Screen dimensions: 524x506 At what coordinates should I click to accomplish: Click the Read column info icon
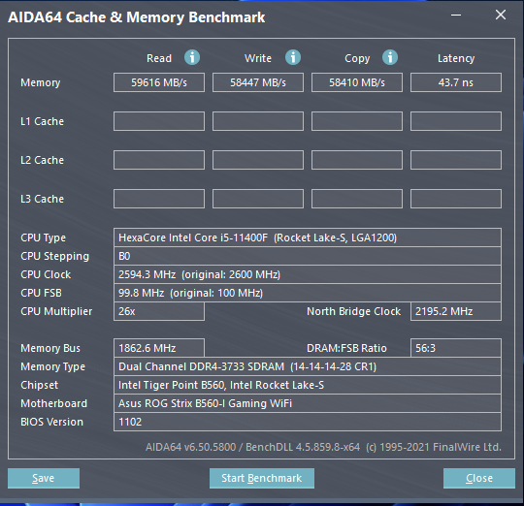point(192,57)
